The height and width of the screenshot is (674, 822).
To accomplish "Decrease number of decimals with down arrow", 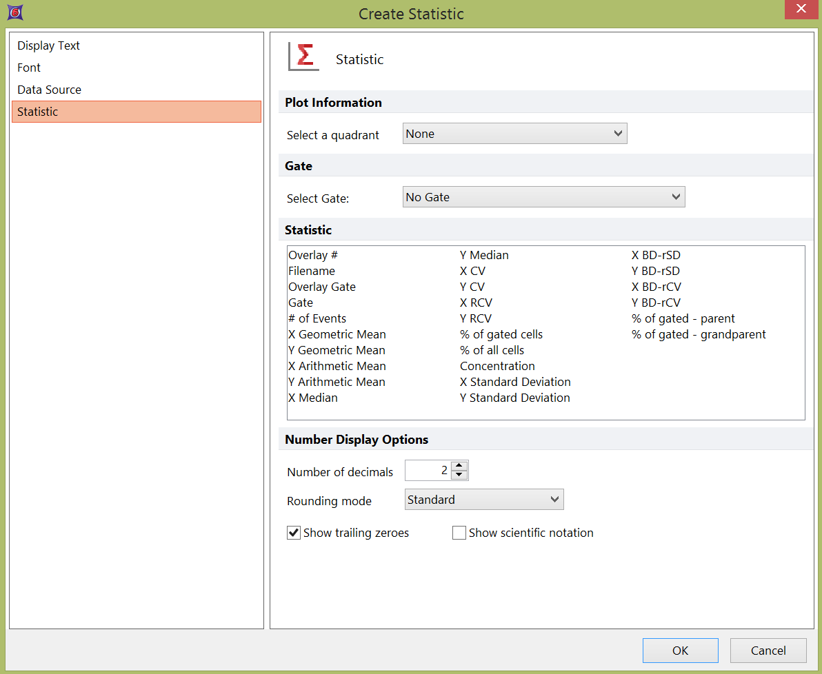I will click(x=460, y=476).
